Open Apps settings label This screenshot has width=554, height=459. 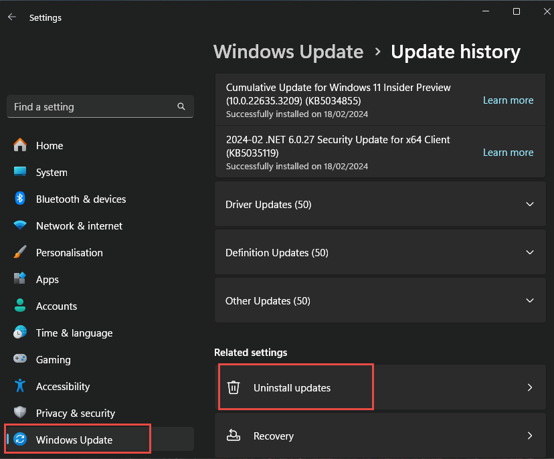pyautogui.click(x=48, y=280)
